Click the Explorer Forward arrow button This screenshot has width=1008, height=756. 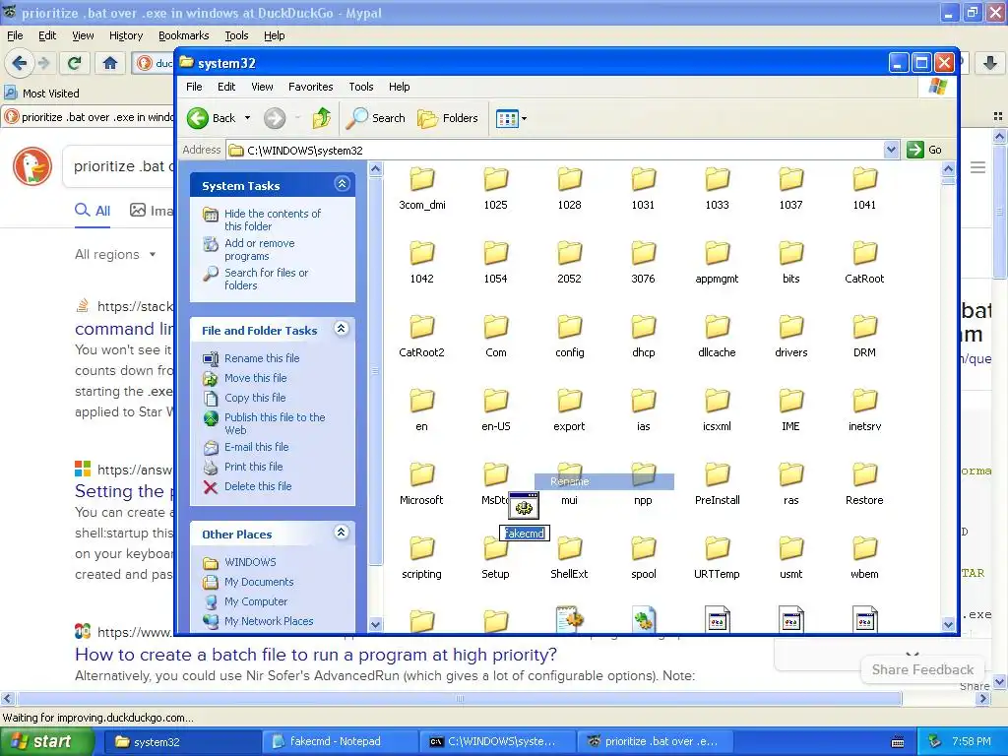pyautogui.click(x=275, y=118)
